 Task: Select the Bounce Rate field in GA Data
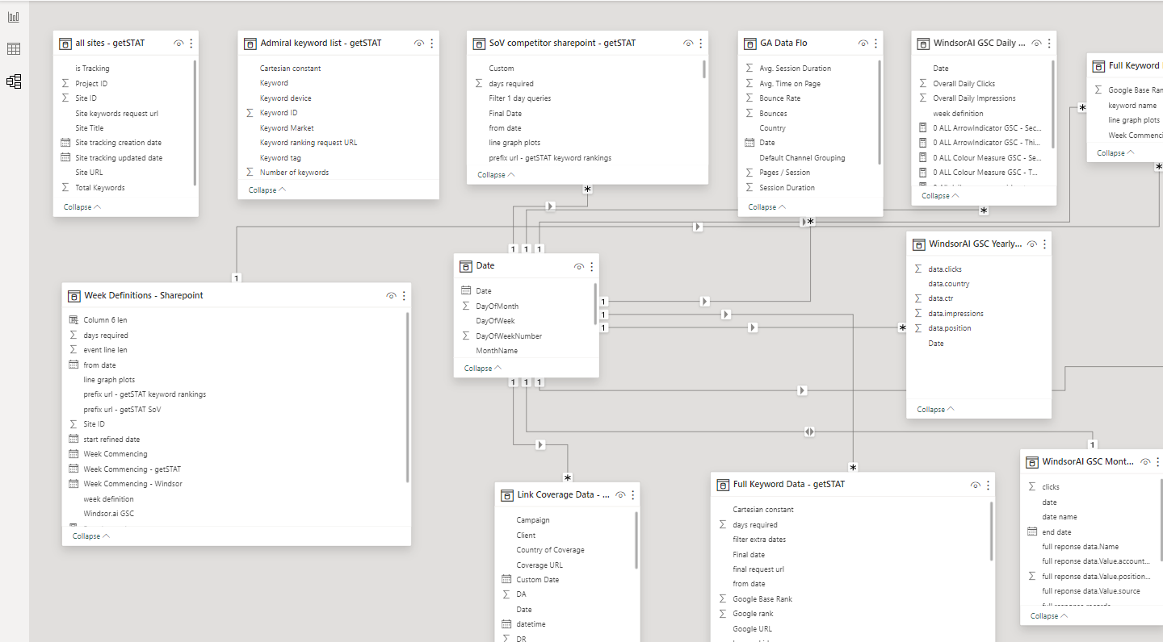779,98
